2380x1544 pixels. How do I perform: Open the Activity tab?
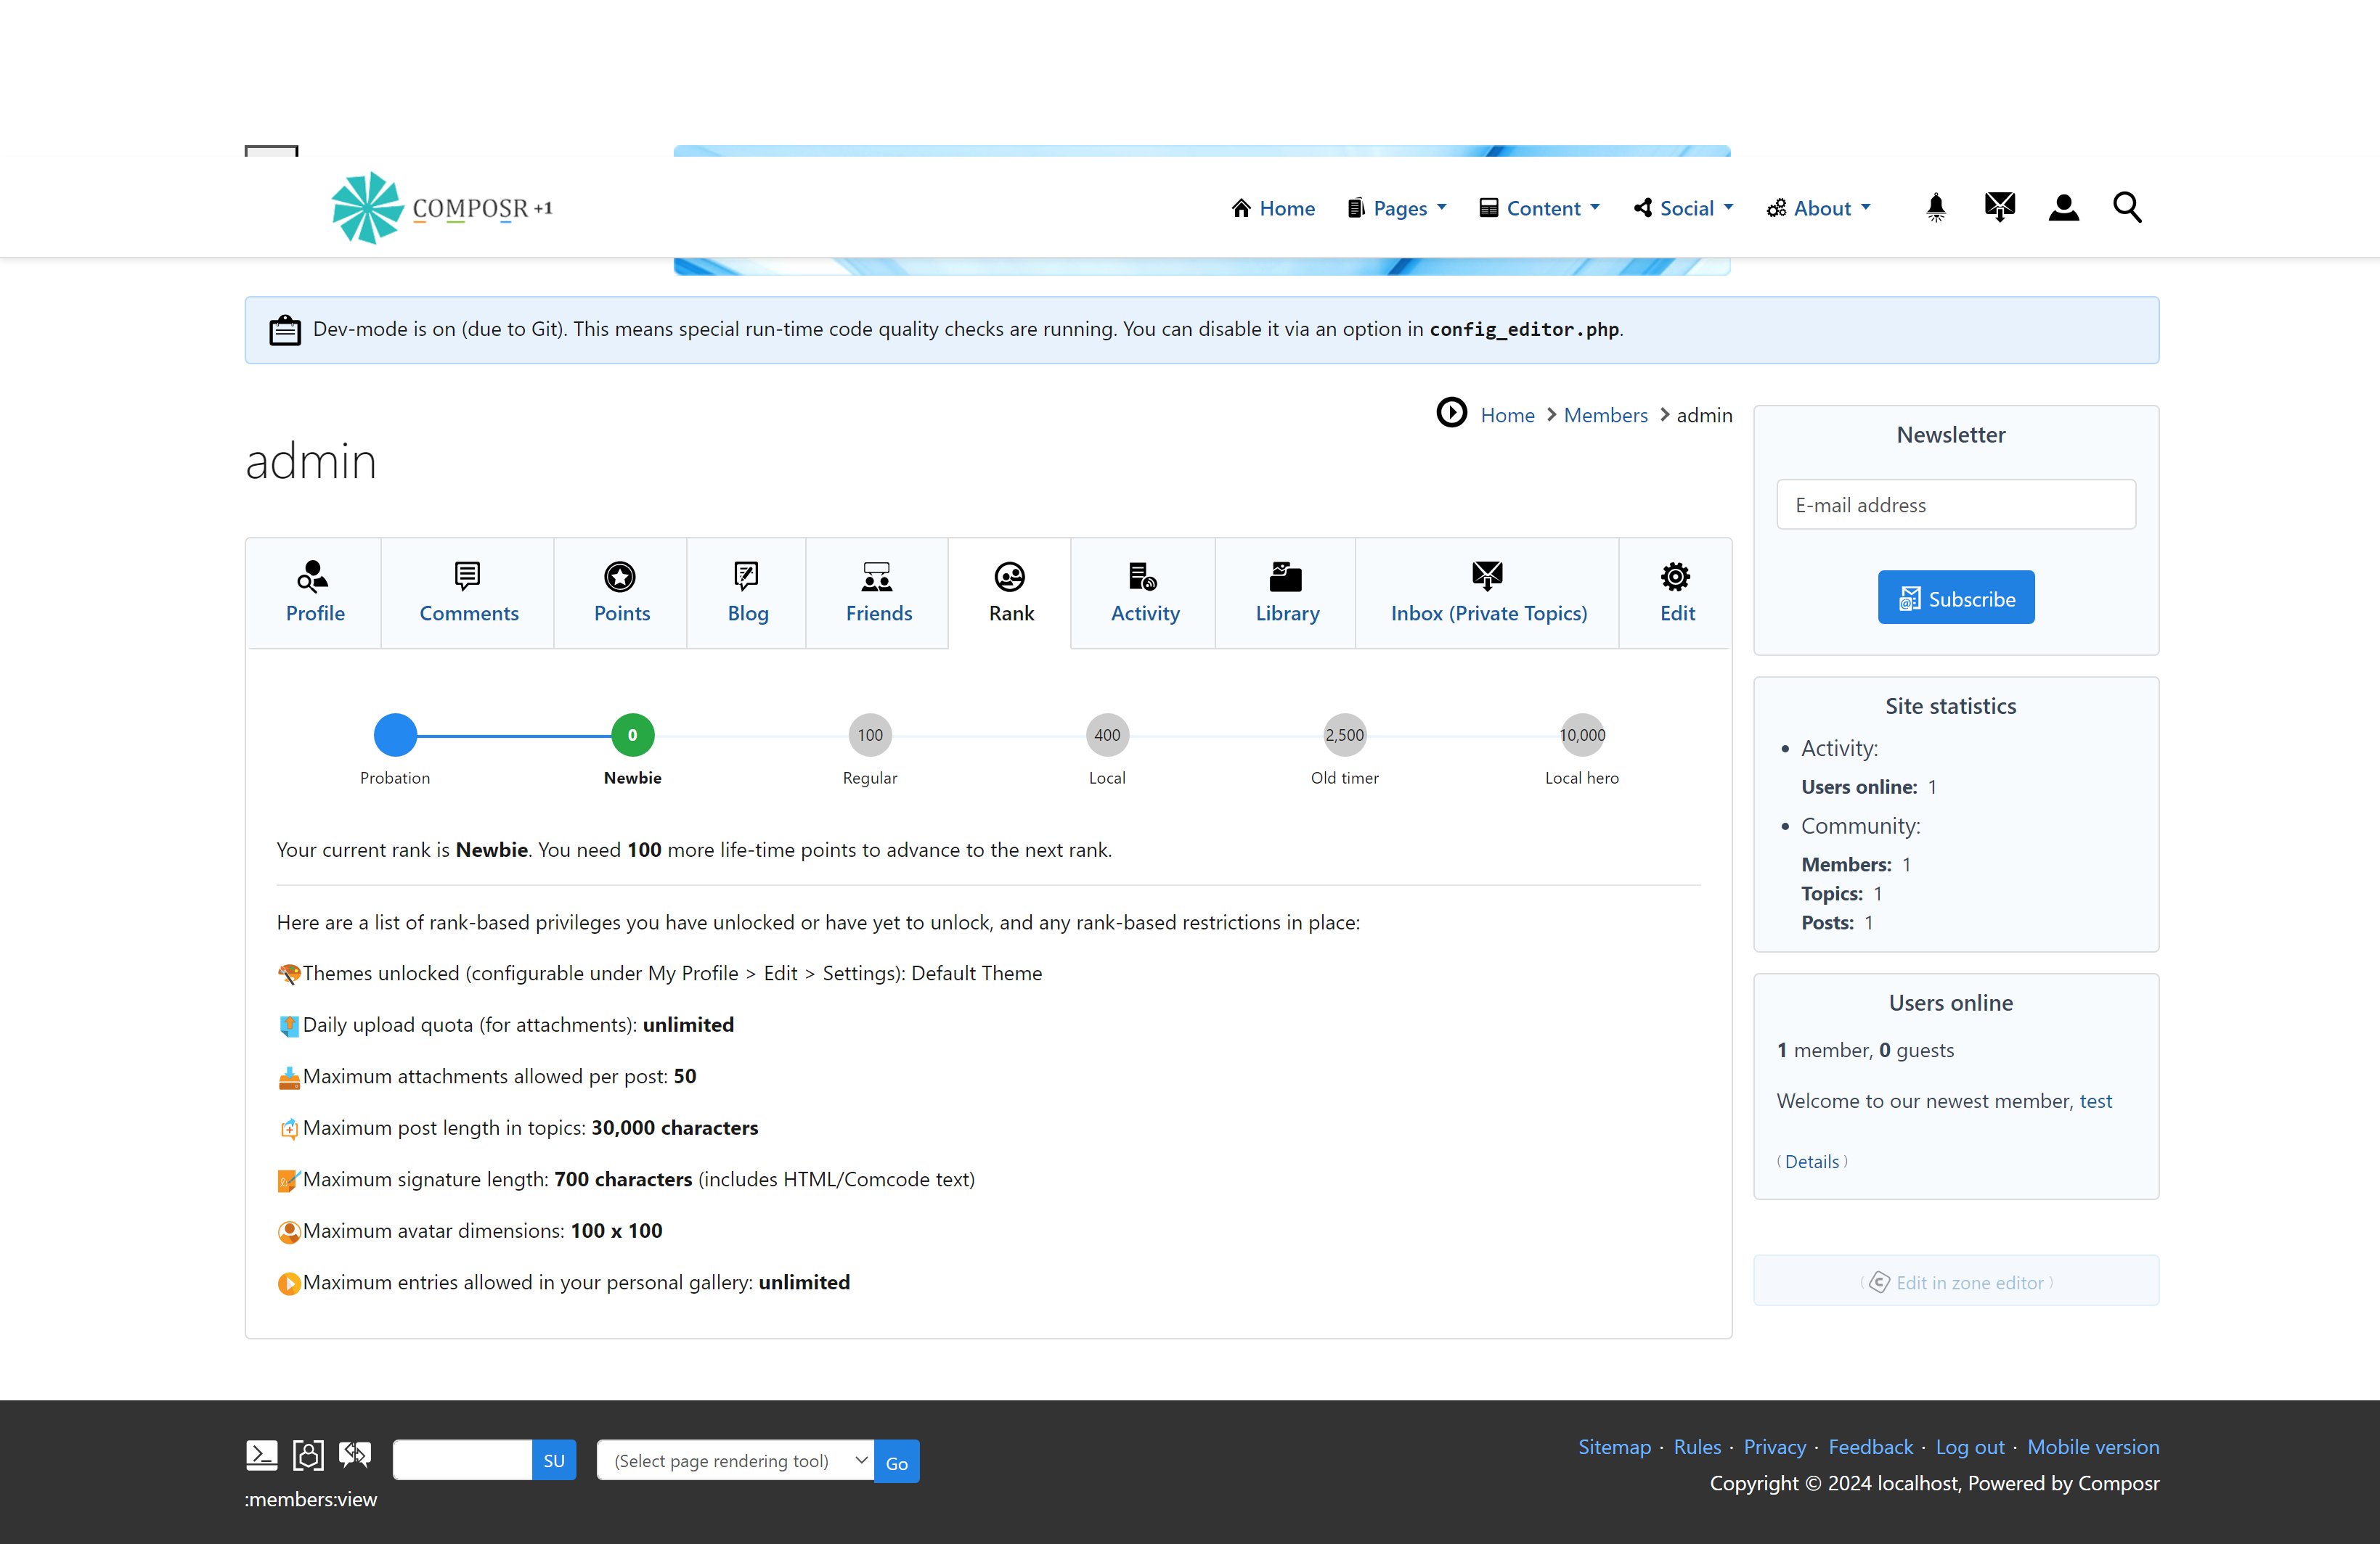[1144, 593]
